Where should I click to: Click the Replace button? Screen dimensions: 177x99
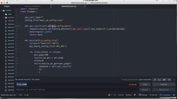click(x=145, y=90)
